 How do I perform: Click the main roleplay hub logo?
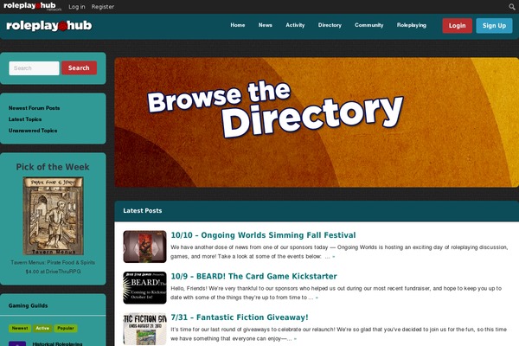click(49, 26)
